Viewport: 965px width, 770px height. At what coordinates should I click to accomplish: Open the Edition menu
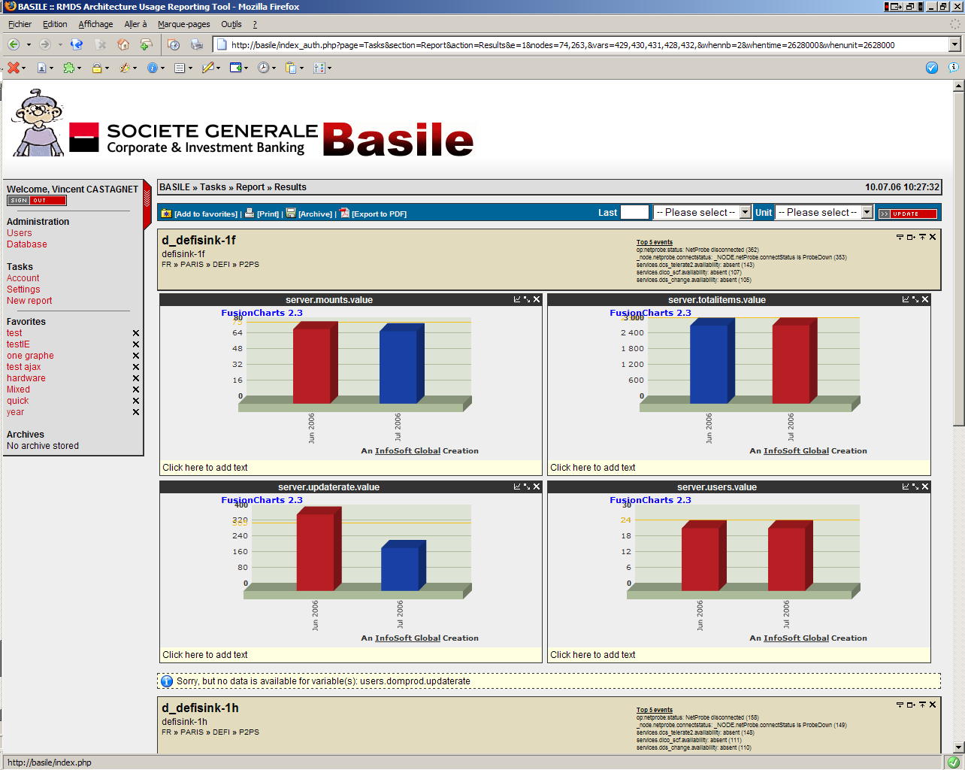click(55, 24)
